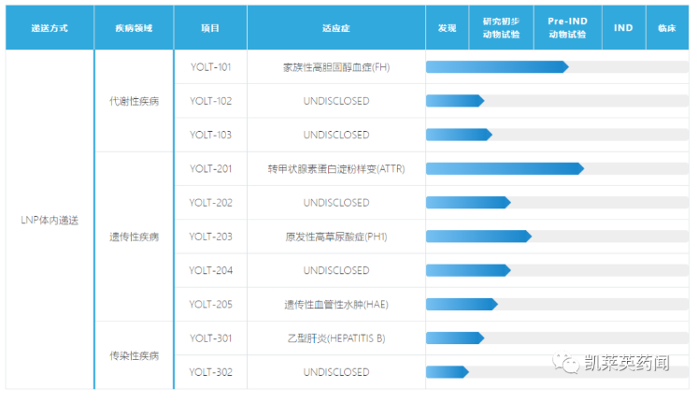This screenshot has height=402, width=697.
Task: Select the 遗传性疾病 category cell
Action: pos(135,237)
